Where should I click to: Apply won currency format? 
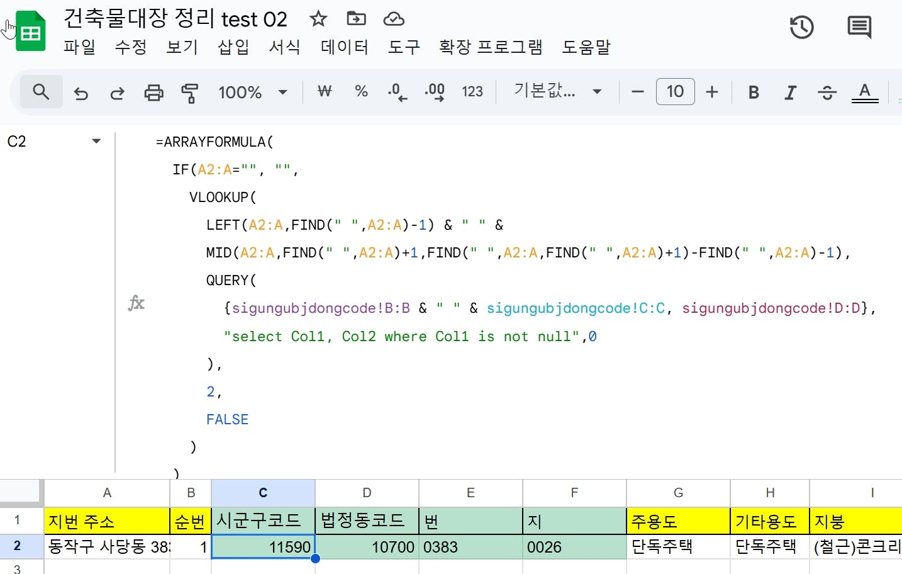click(x=325, y=92)
